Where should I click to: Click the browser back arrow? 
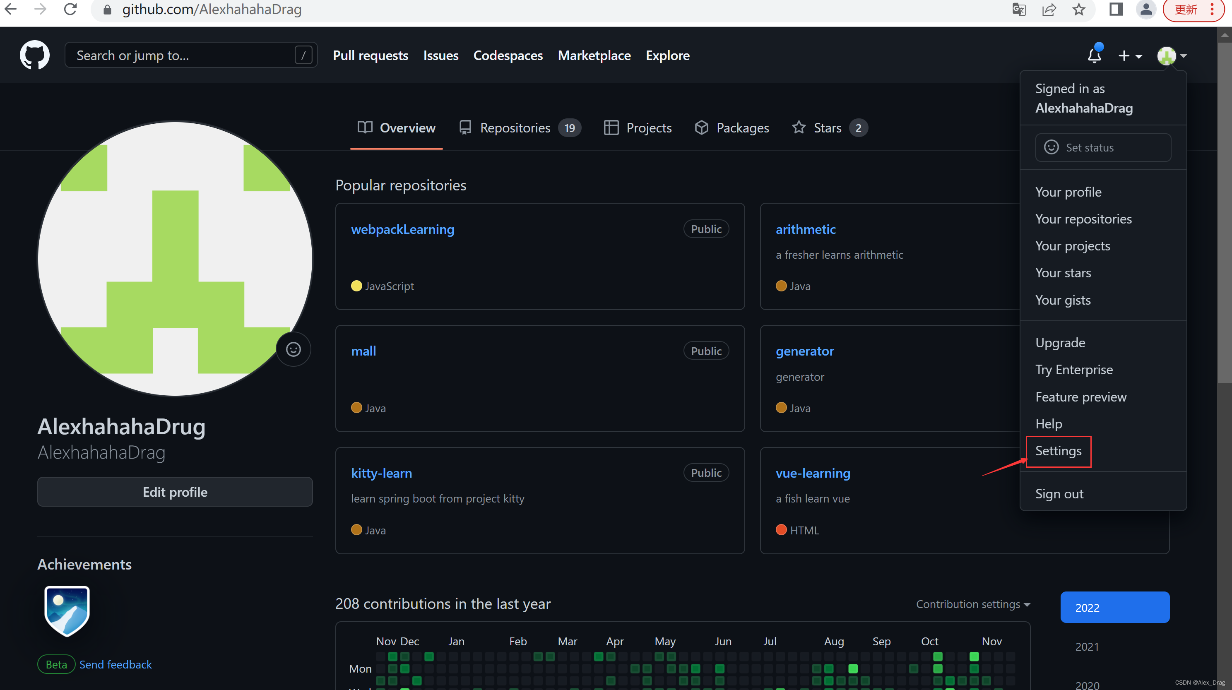tap(10, 10)
